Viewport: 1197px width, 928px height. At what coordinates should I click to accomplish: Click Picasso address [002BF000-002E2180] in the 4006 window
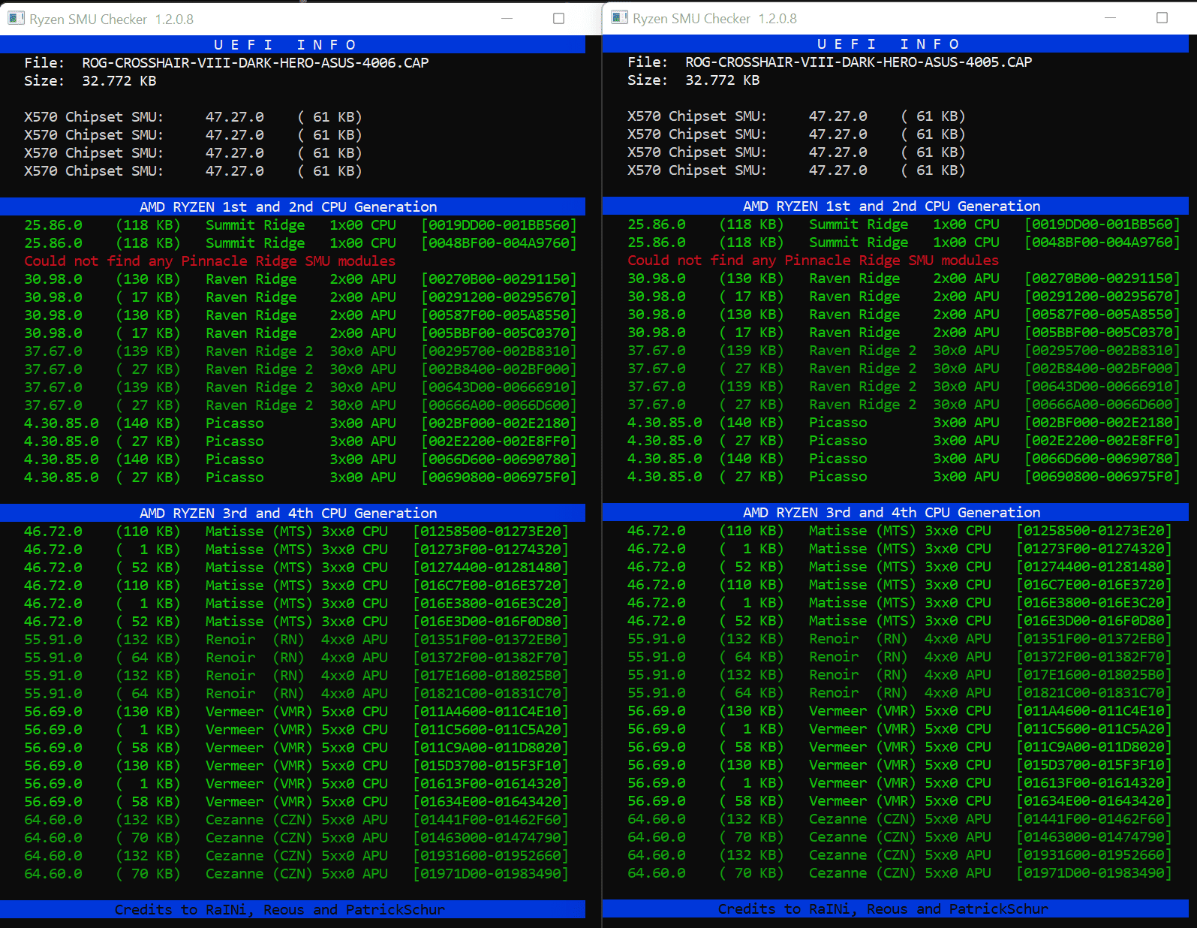499,423
